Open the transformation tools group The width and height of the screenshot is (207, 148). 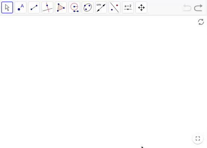point(114,7)
